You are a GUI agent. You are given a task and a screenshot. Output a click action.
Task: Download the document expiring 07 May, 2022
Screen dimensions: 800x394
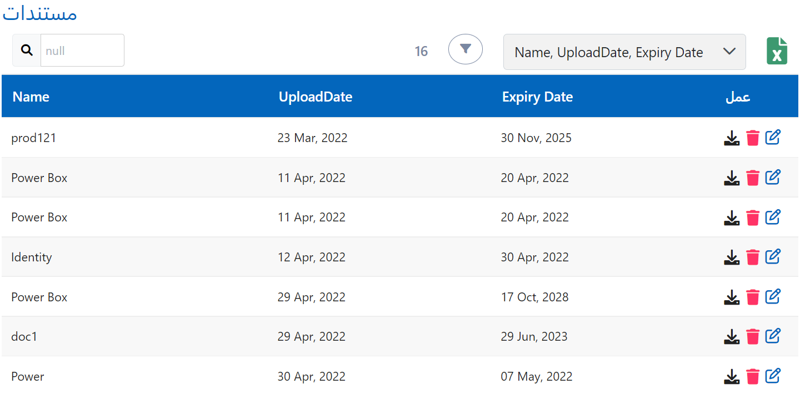(x=732, y=377)
